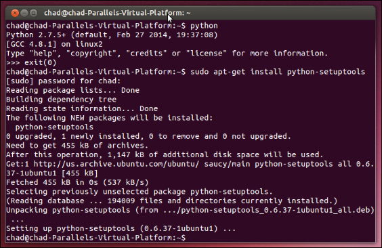
Task: Click the '[GCC 4.8.1] on linux2' line
Action: tap(54, 44)
